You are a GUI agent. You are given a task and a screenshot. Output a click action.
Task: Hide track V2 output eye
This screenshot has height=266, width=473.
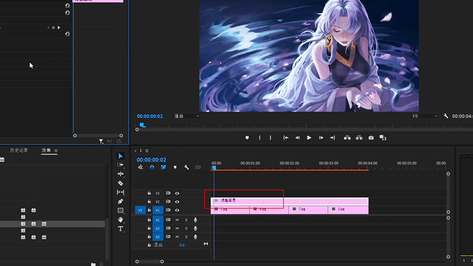pyautogui.click(x=177, y=202)
